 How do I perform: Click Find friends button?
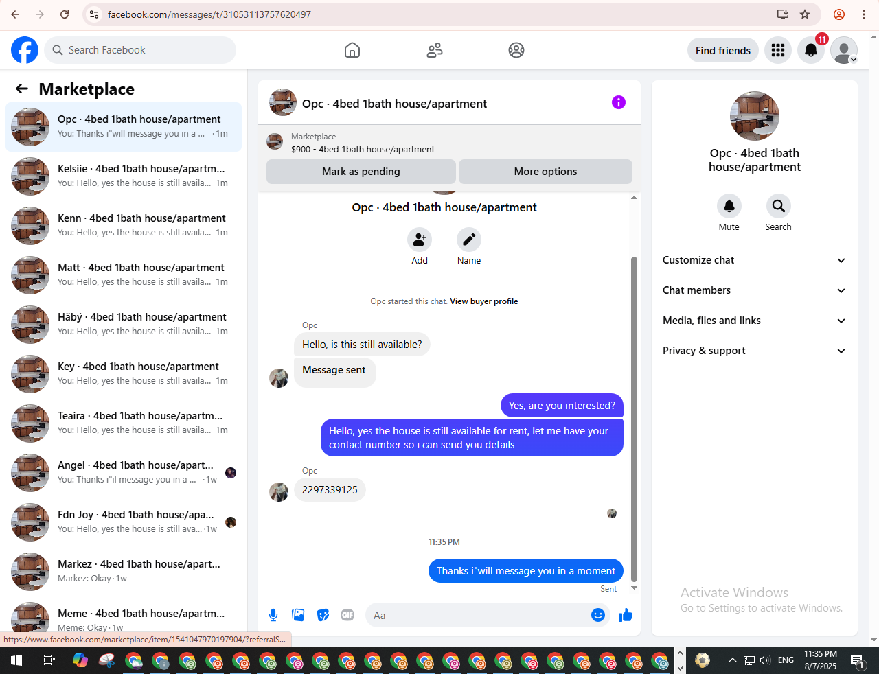[x=723, y=50]
